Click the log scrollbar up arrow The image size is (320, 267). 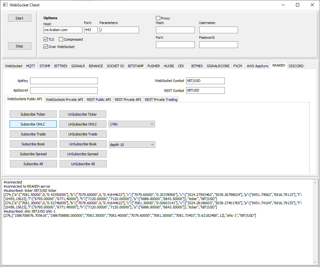point(315,182)
